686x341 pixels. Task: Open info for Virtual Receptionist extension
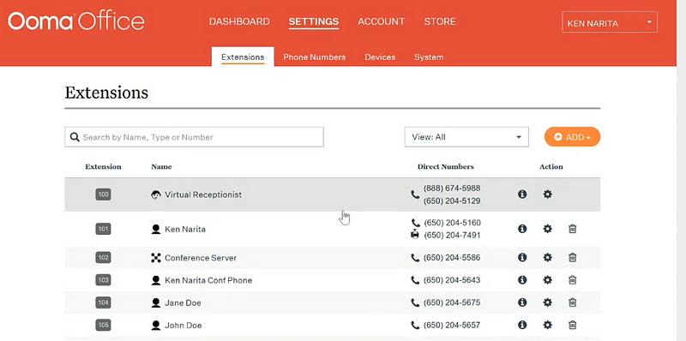coord(522,194)
